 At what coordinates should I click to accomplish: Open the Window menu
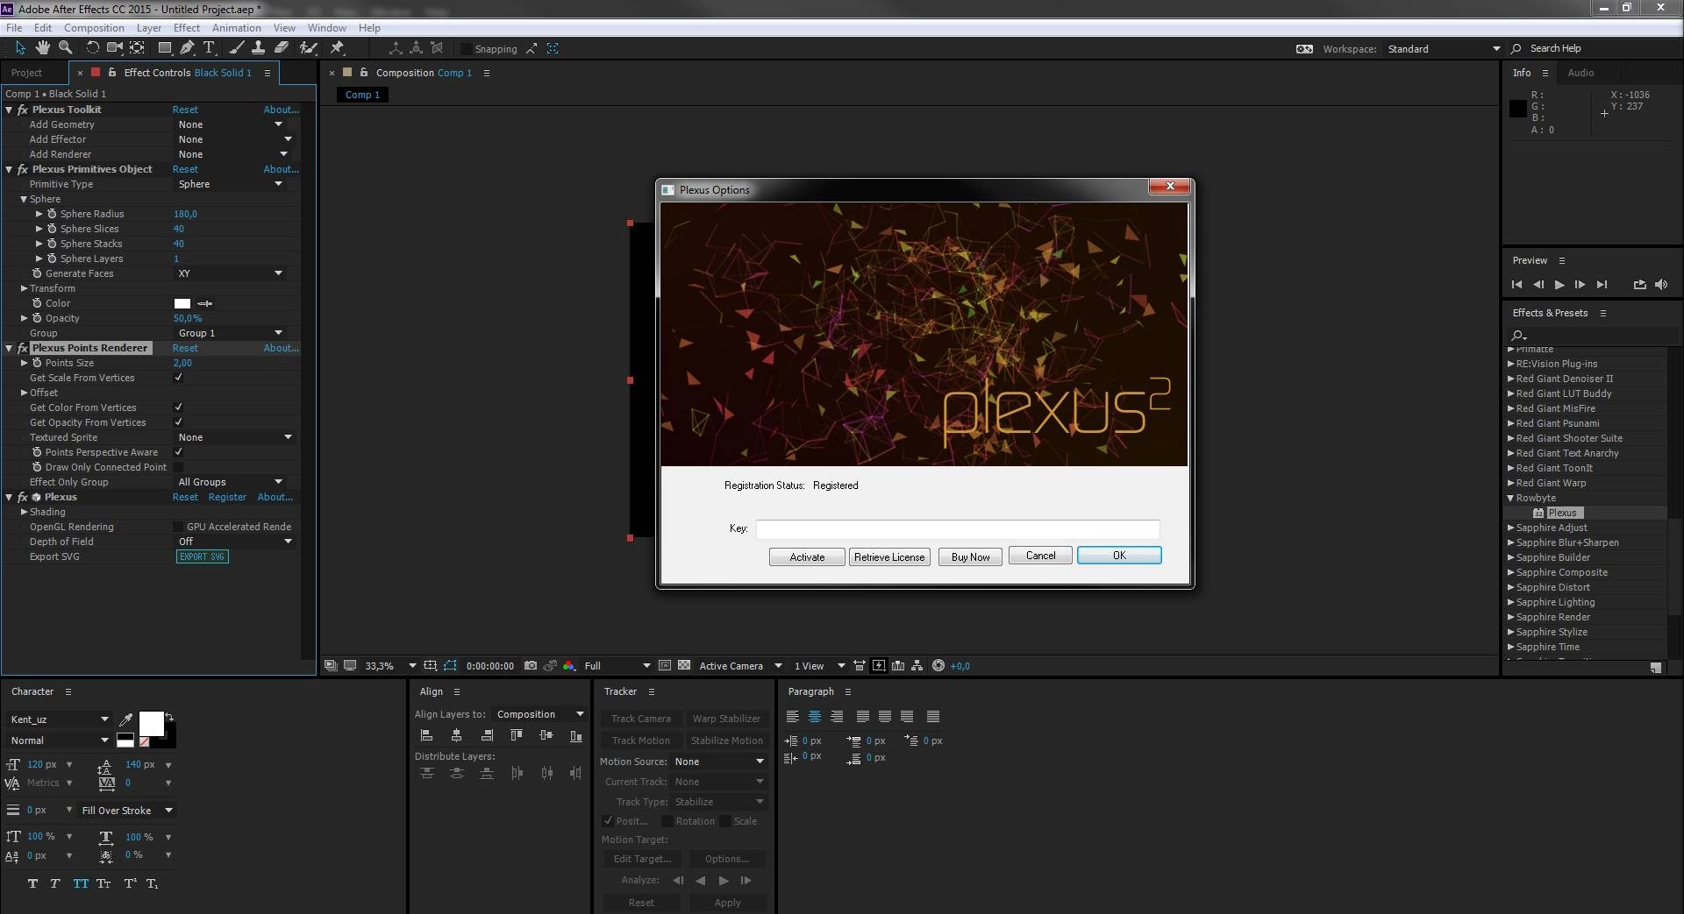pos(327,28)
